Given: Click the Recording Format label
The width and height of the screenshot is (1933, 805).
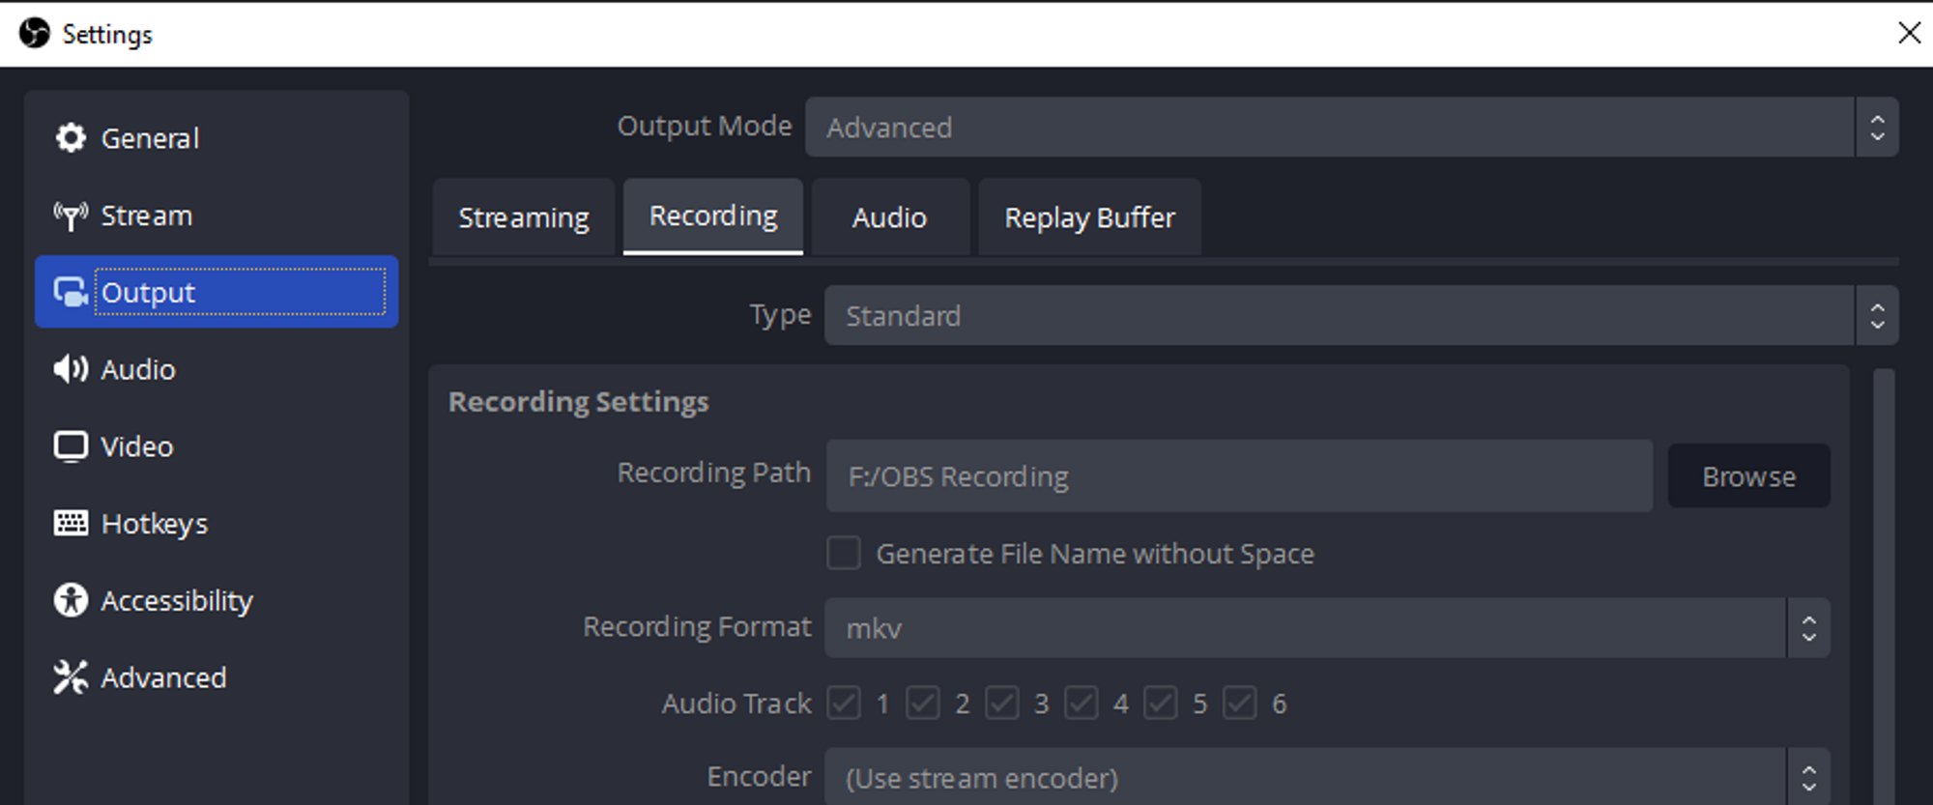Looking at the screenshot, I should [x=697, y=626].
